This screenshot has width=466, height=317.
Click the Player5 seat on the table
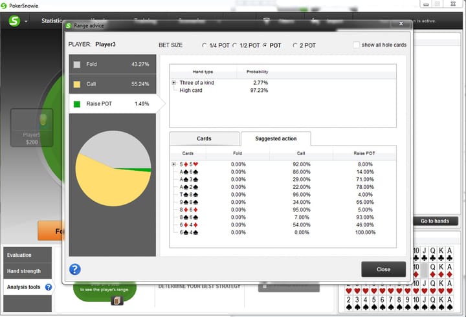tap(32, 127)
